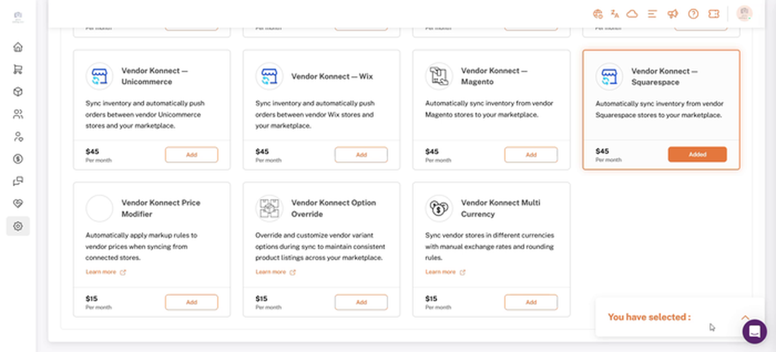Remove the added Vendor Konnect Squarespace add-on

(697, 155)
